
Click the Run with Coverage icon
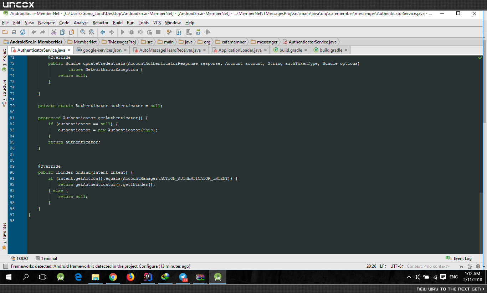point(140,32)
